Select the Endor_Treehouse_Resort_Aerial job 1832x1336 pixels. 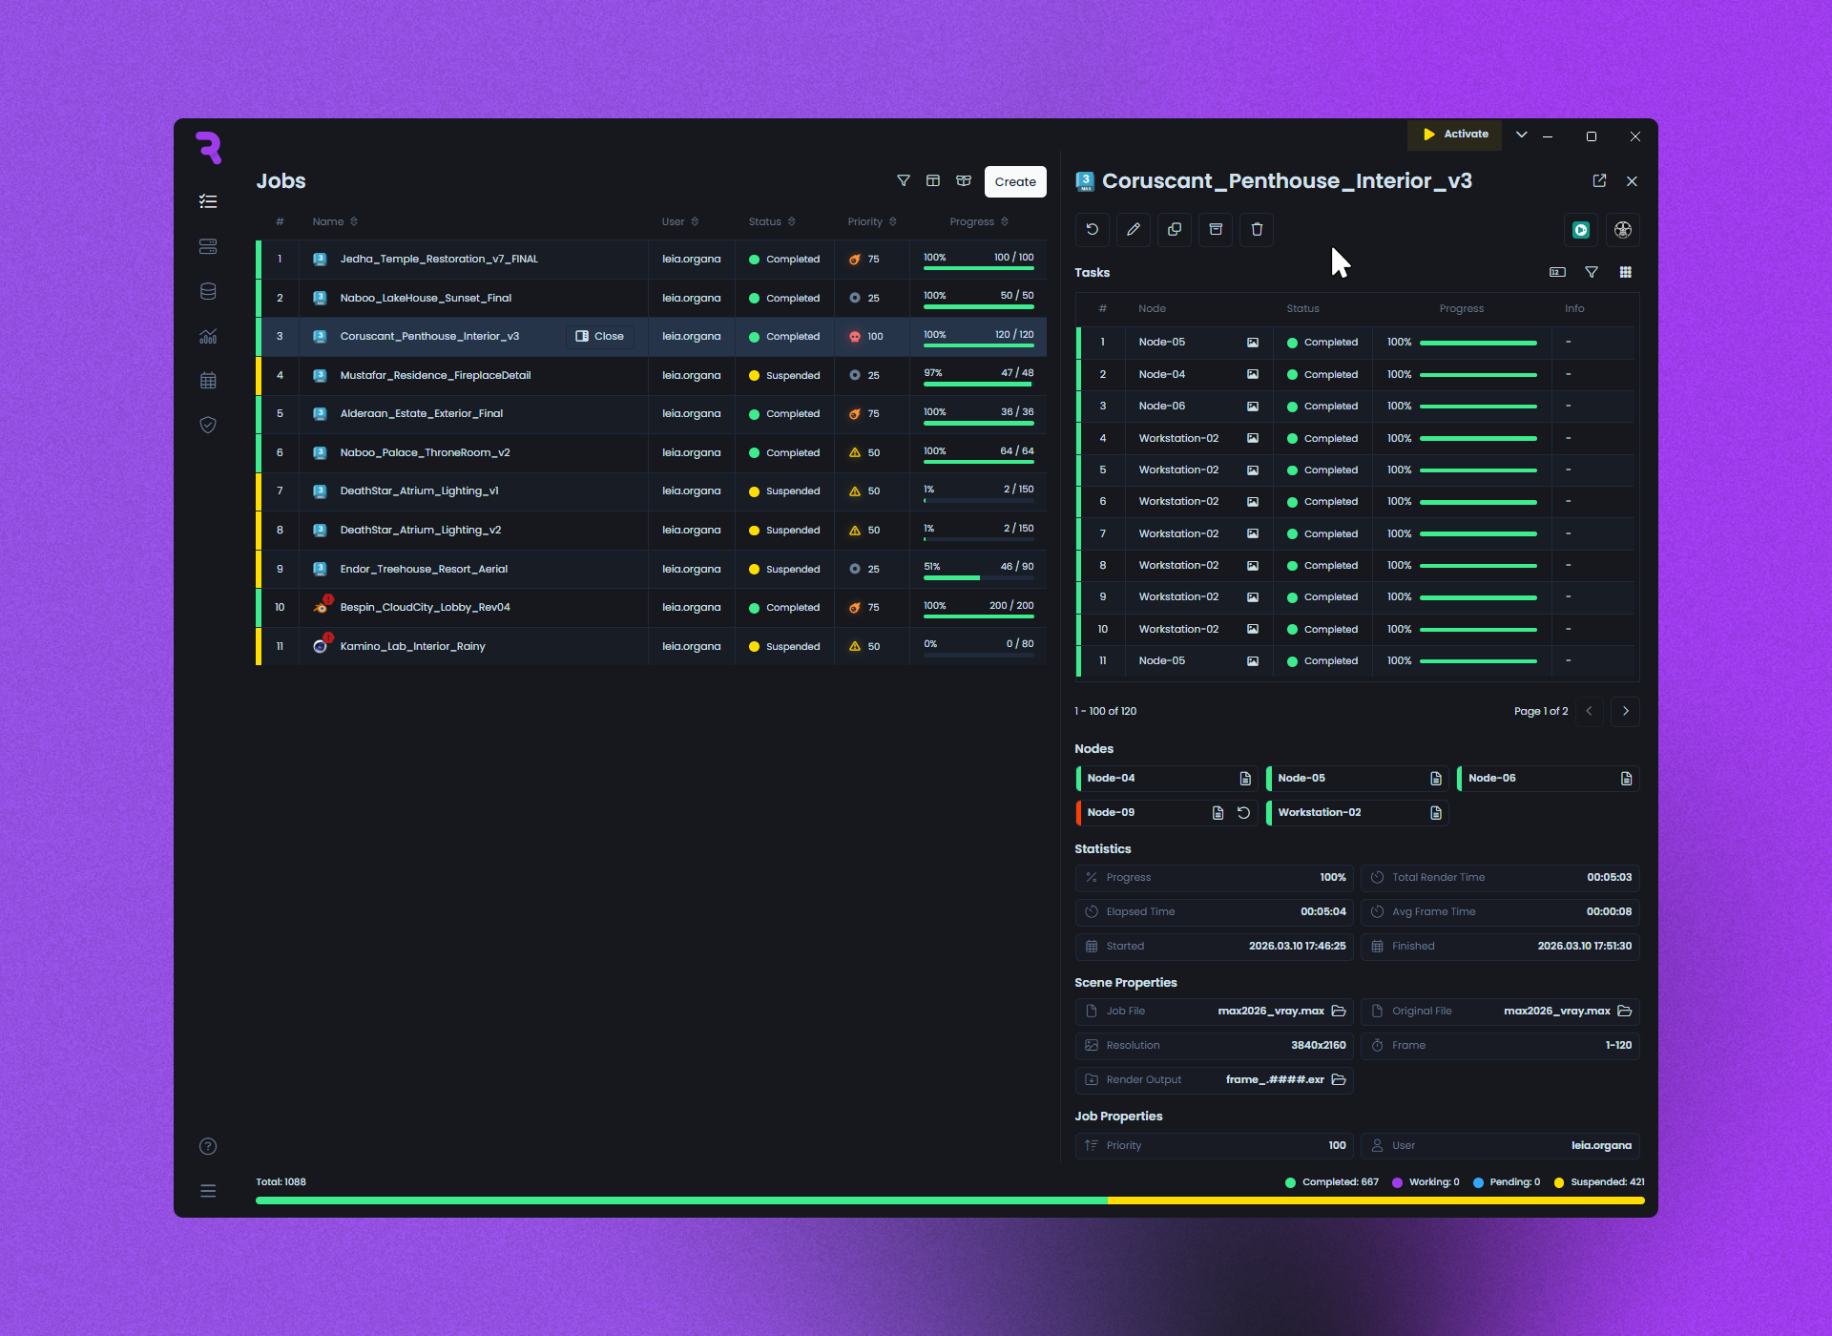click(651, 569)
